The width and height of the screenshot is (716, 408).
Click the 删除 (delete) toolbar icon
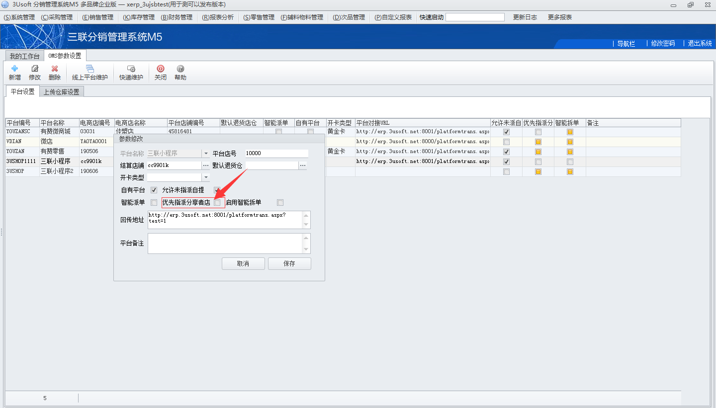pos(55,69)
